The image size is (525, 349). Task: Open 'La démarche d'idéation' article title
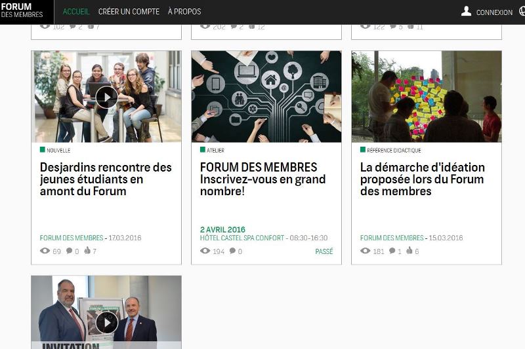pyautogui.click(x=422, y=179)
